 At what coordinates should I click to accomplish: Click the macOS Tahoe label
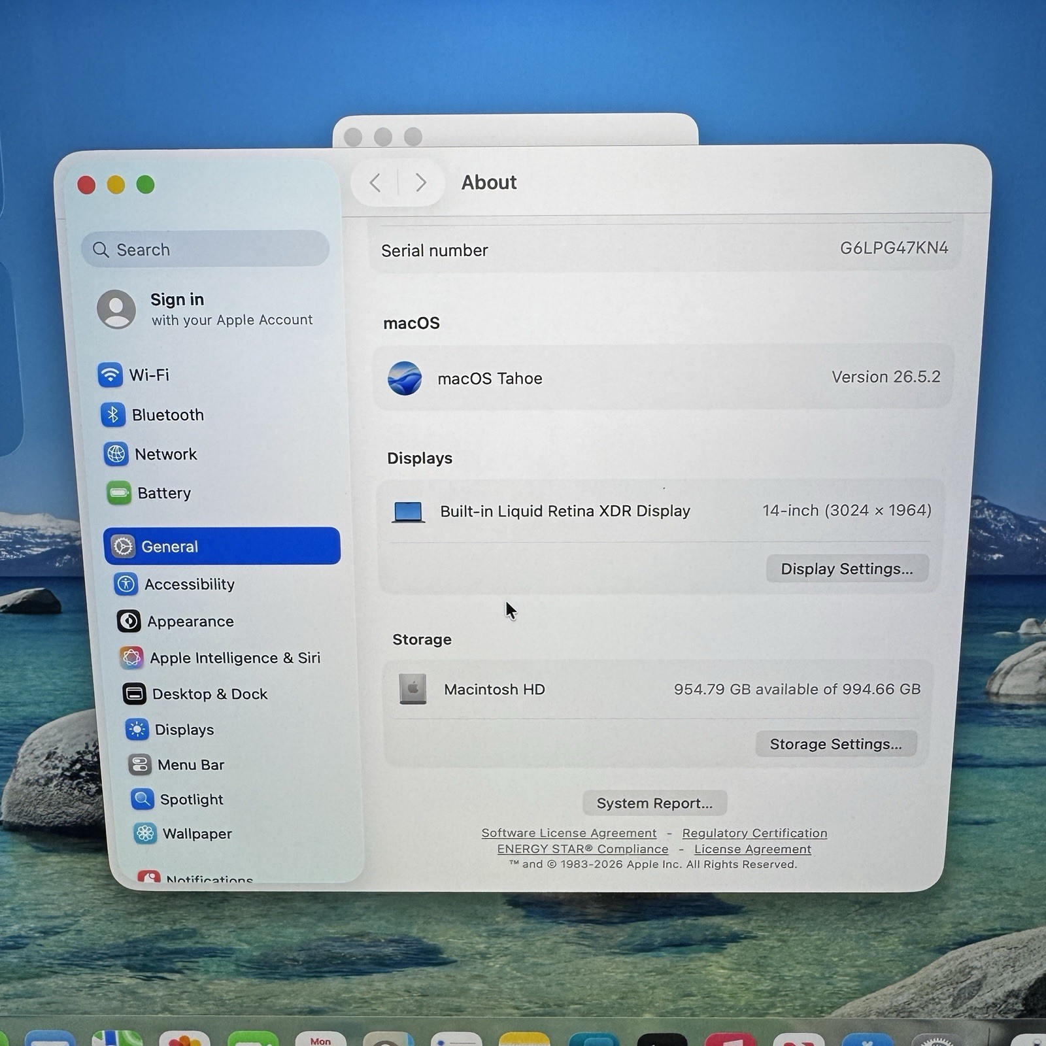490,379
